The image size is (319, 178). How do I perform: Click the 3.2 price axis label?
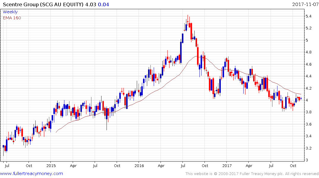(x=308, y=148)
